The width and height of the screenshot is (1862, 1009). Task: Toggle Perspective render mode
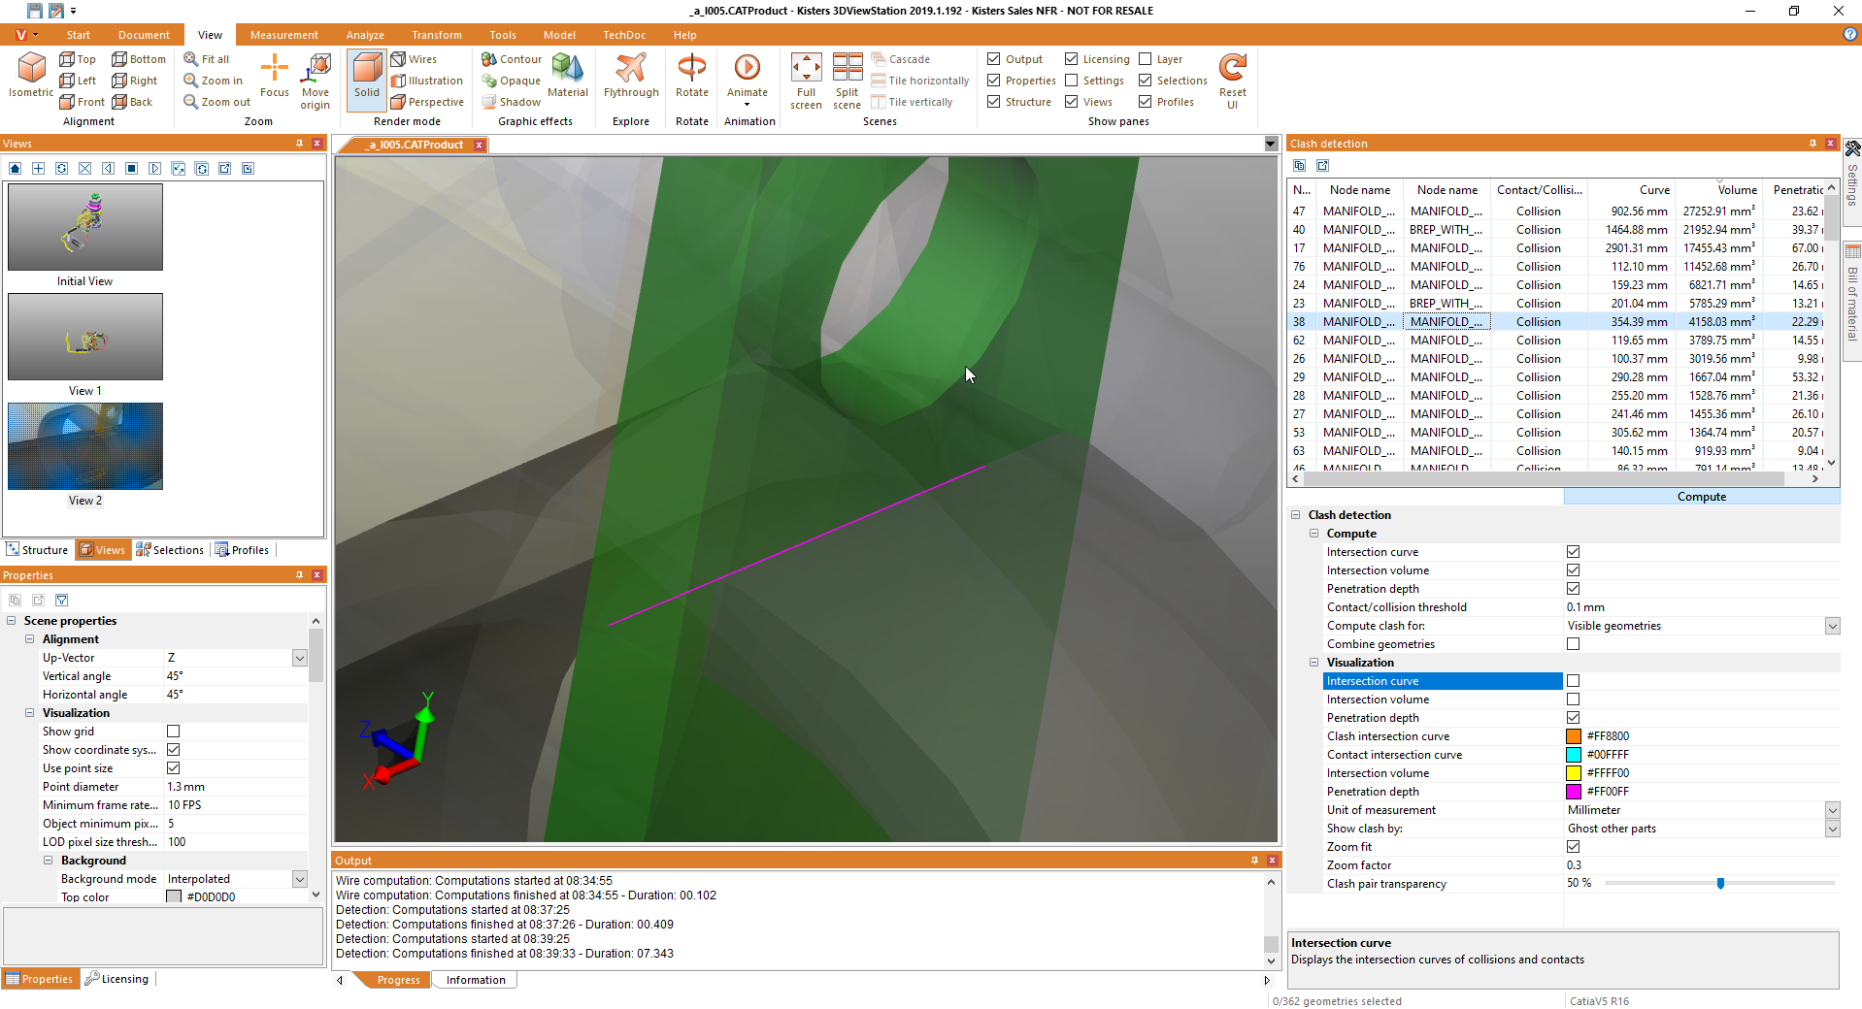click(427, 102)
